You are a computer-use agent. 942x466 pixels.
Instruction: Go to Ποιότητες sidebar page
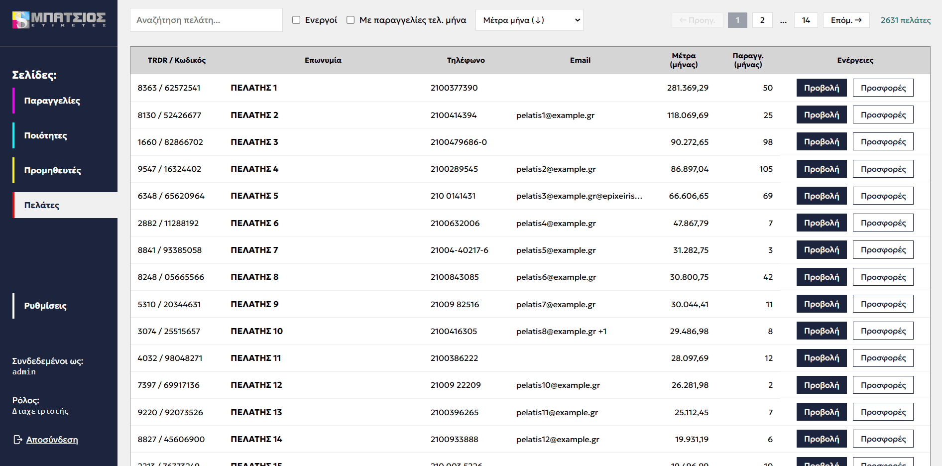45,135
